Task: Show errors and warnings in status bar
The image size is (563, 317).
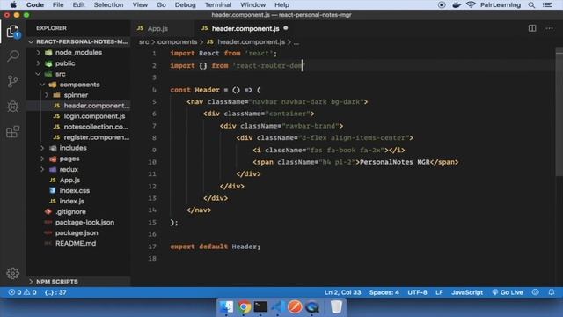Action: pyautogui.click(x=22, y=292)
